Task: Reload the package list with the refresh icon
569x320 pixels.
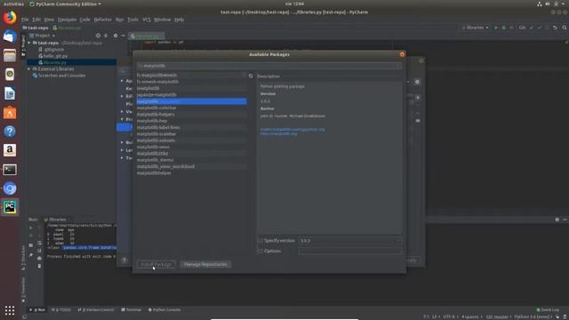Action: click(251, 76)
